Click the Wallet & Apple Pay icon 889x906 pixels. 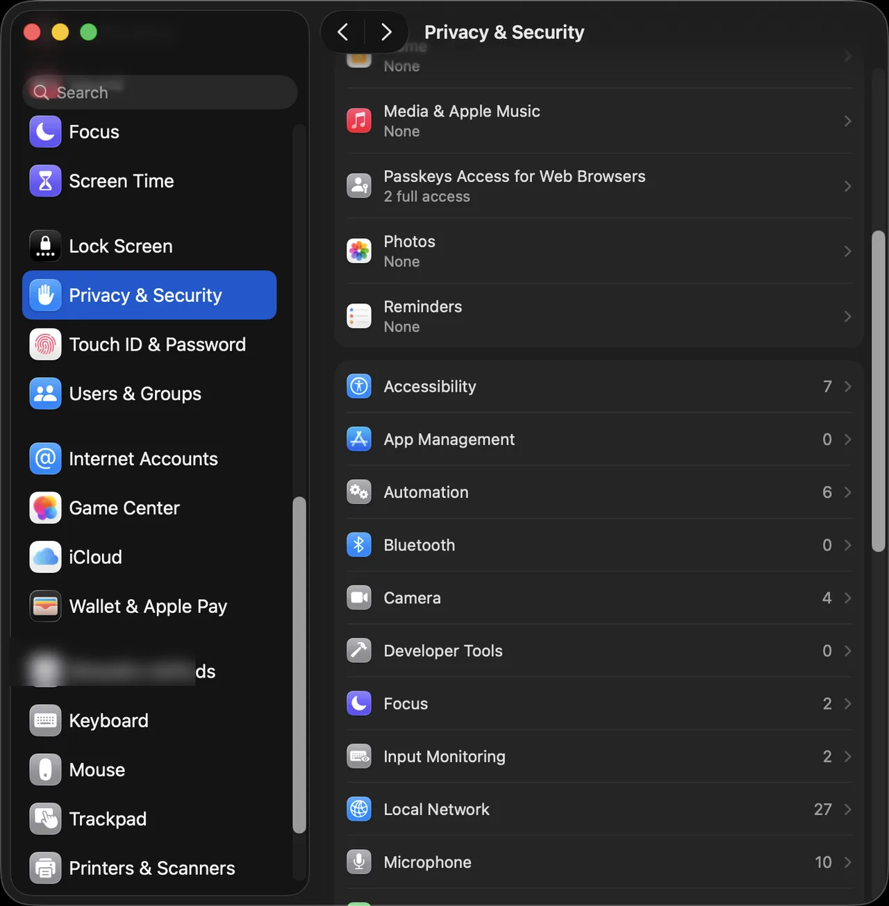click(45, 607)
